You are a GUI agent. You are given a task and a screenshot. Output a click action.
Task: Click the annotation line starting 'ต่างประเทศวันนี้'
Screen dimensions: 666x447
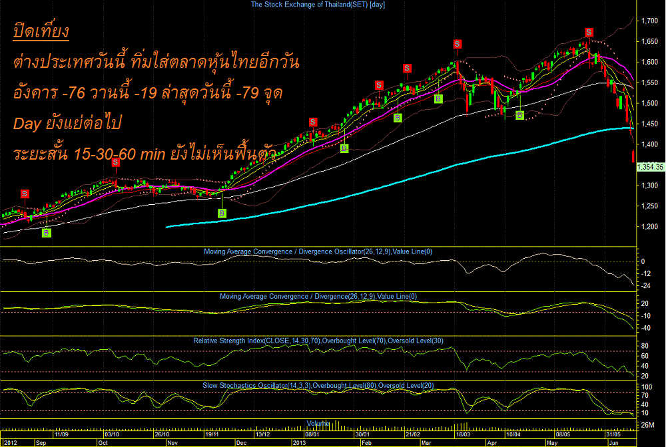click(157, 63)
